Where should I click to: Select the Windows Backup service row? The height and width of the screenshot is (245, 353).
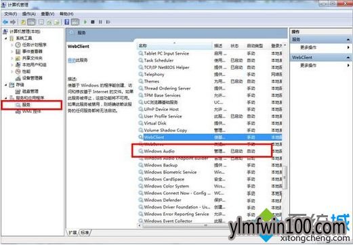[209, 165]
